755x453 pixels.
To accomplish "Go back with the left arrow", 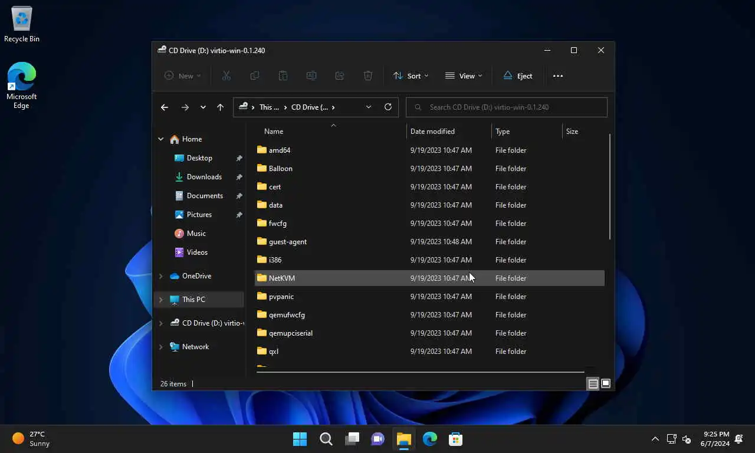I will 165,107.
